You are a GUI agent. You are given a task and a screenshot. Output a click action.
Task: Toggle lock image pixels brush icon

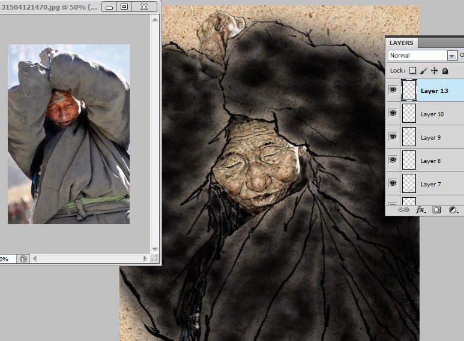pyautogui.click(x=423, y=71)
